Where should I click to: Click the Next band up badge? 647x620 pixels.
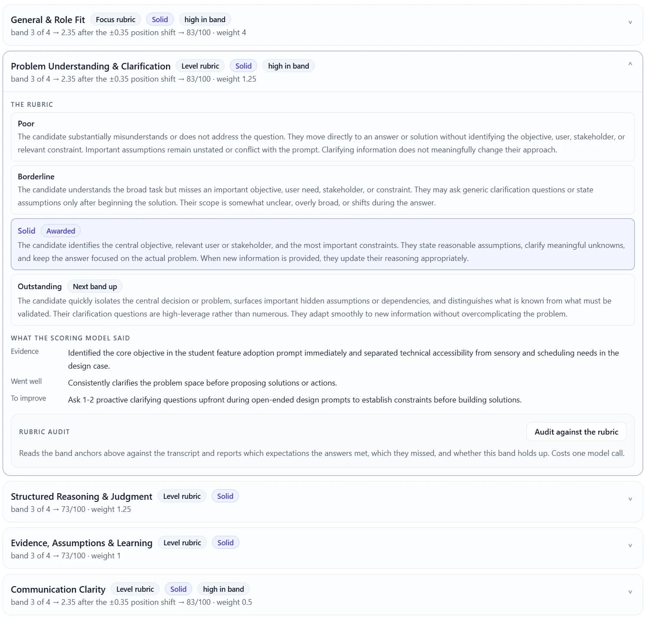pyautogui.click(x=95, y=287)
